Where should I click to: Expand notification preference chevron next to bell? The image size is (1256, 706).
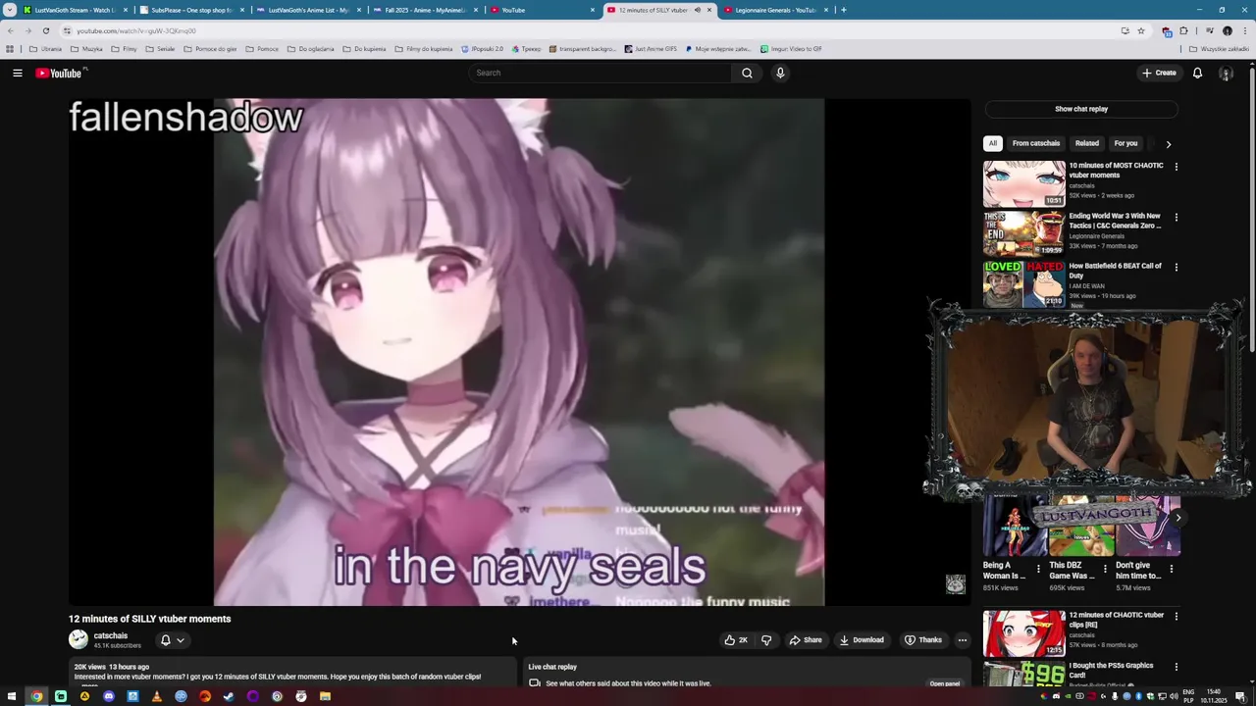(x=181, y=640)
